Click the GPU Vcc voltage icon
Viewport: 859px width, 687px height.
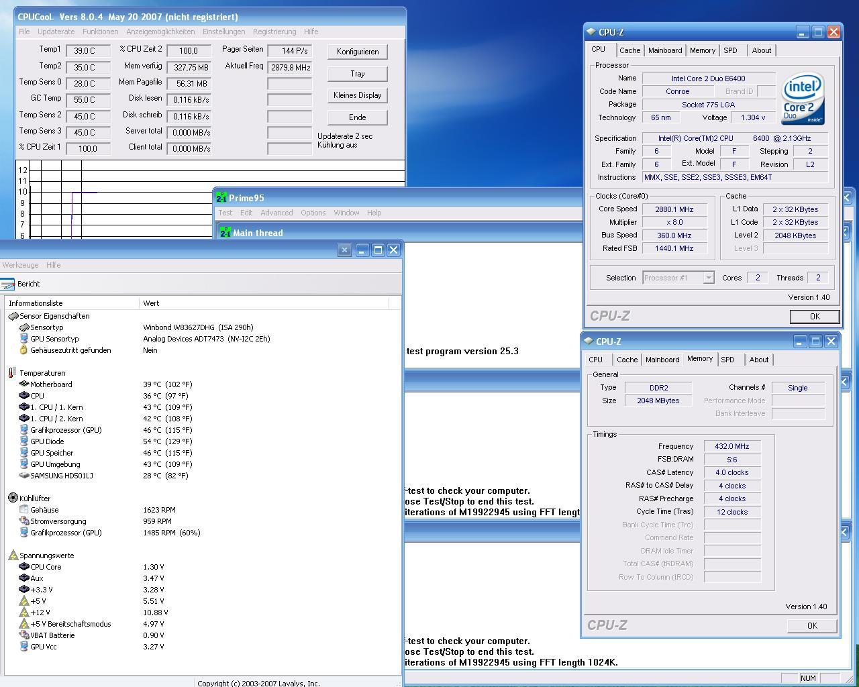(24, 647)
